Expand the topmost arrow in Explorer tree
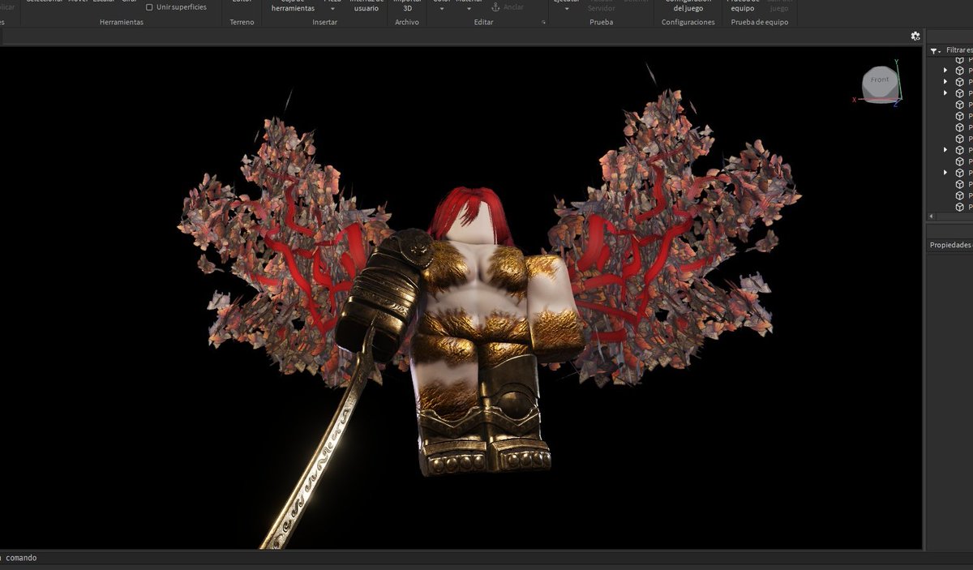This screenshot has height=570, width=973. coord(945,71)
